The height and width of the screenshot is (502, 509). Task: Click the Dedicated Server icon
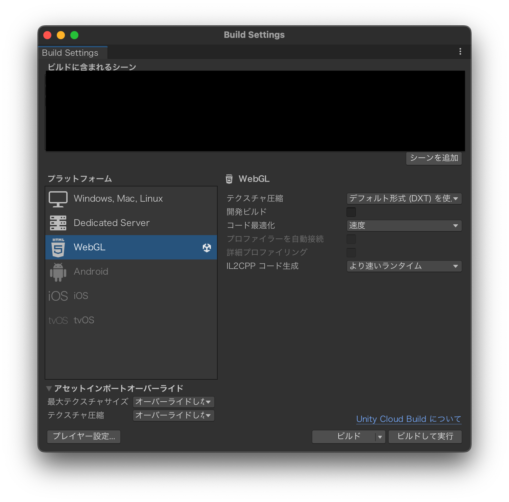point(57,223)
